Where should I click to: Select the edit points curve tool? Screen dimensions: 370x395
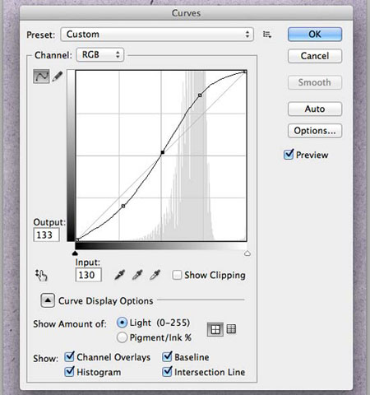pyautogui.click(x=41, y=77)
